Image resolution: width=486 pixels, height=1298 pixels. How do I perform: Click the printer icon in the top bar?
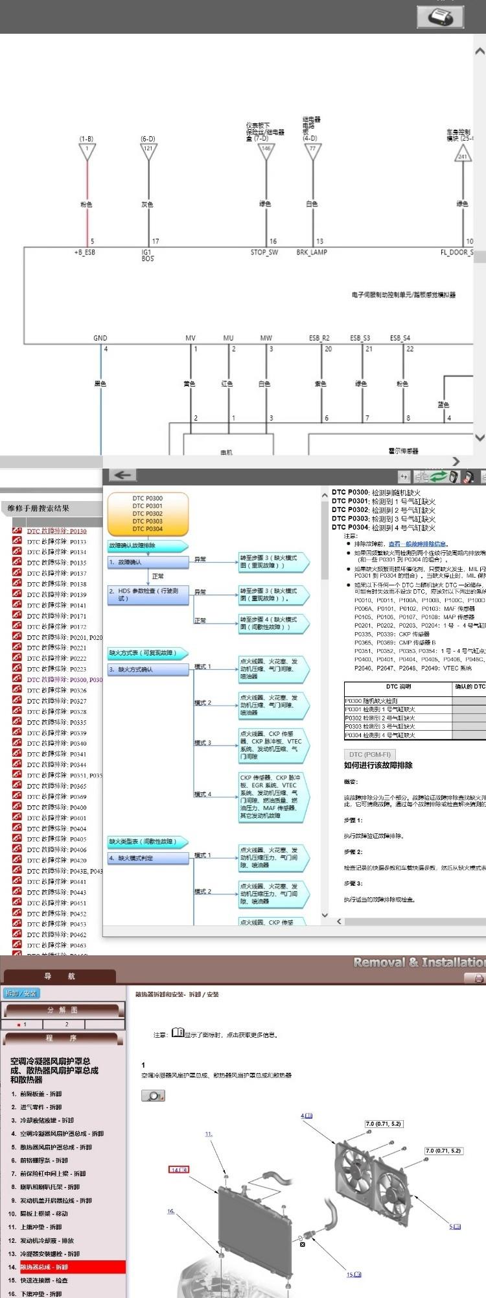click(x=440, y=16)
